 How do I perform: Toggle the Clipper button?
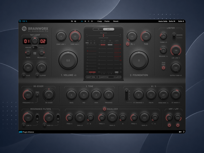37,75
